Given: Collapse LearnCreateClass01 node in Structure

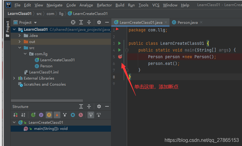Looking at the screenshot, I should (x=14, y=123).
